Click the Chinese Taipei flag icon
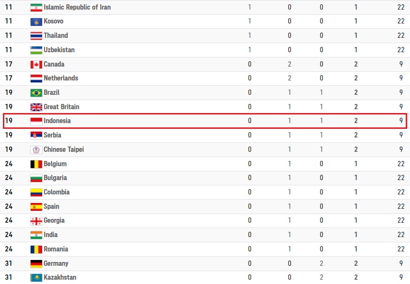Screen dimensions: 410x284 (x=36, y=150)
